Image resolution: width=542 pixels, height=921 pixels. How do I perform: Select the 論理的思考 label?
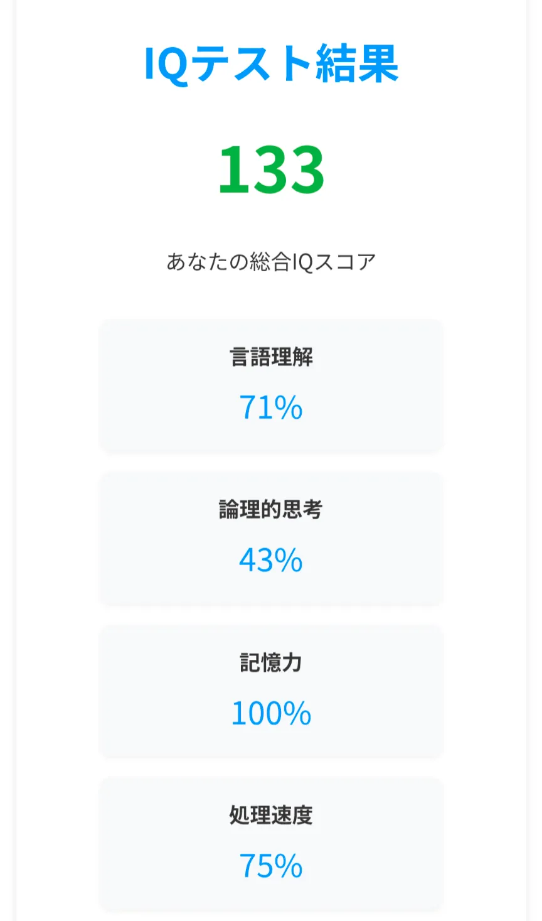(271, 510)
